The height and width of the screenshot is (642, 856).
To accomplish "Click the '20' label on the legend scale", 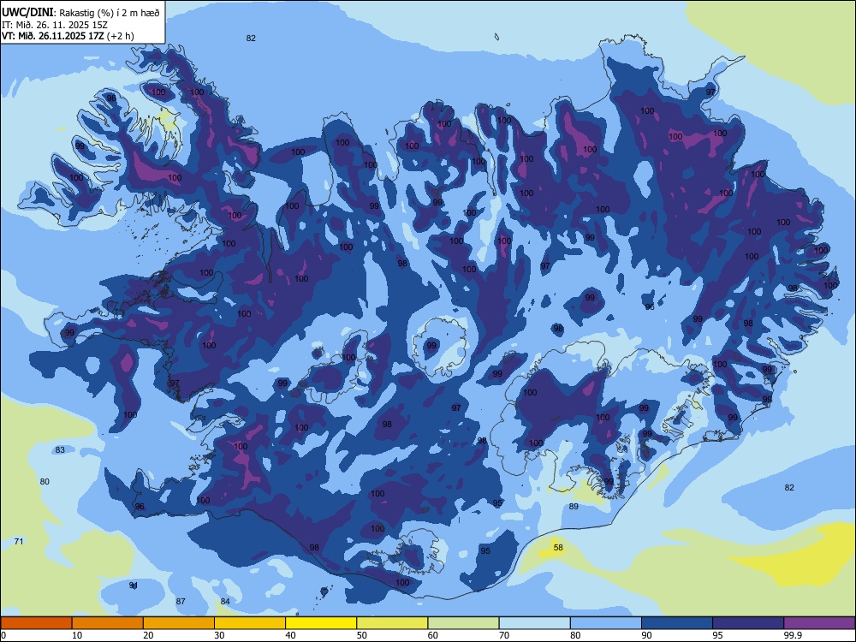I will (x=148, y=635).
